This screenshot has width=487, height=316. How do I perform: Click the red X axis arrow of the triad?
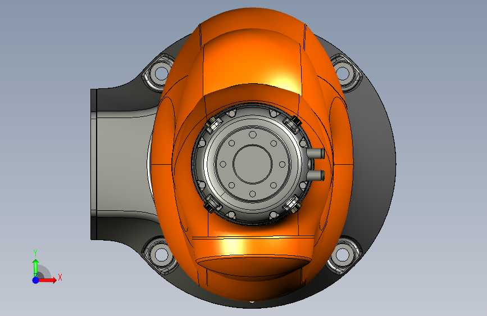pos(47,280)
